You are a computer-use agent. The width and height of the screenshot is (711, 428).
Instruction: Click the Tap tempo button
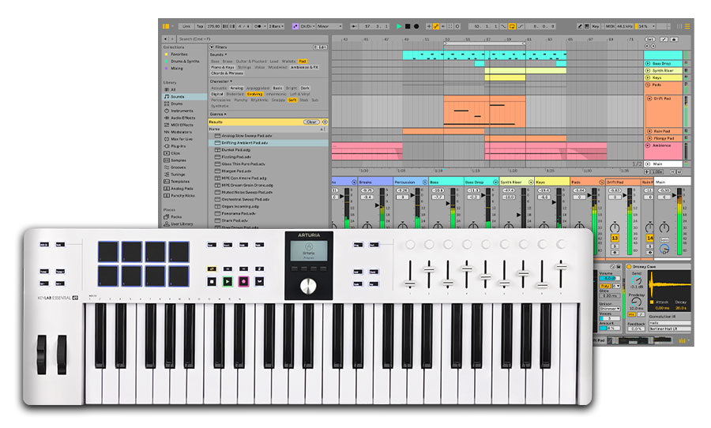coord(200,26)
